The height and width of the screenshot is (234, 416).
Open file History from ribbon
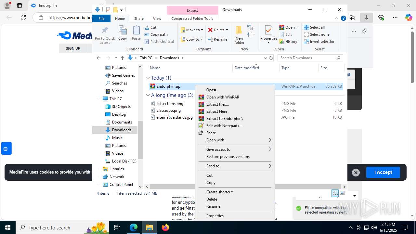(288, 42)
